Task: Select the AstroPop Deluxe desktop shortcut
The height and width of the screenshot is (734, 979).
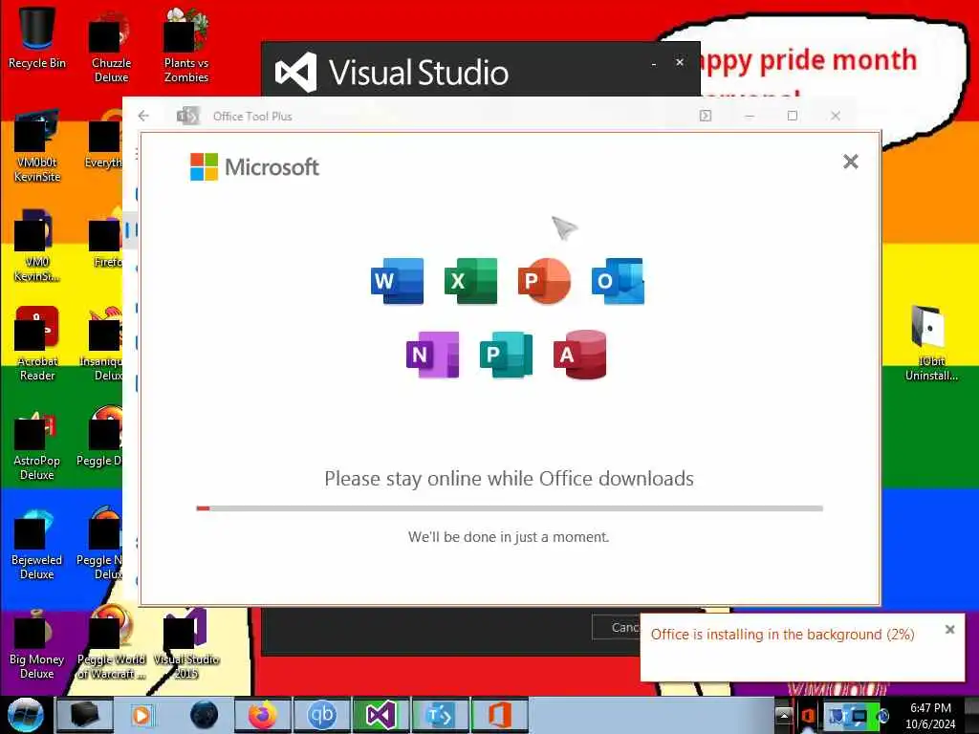Action: click(x=37, y=444)
